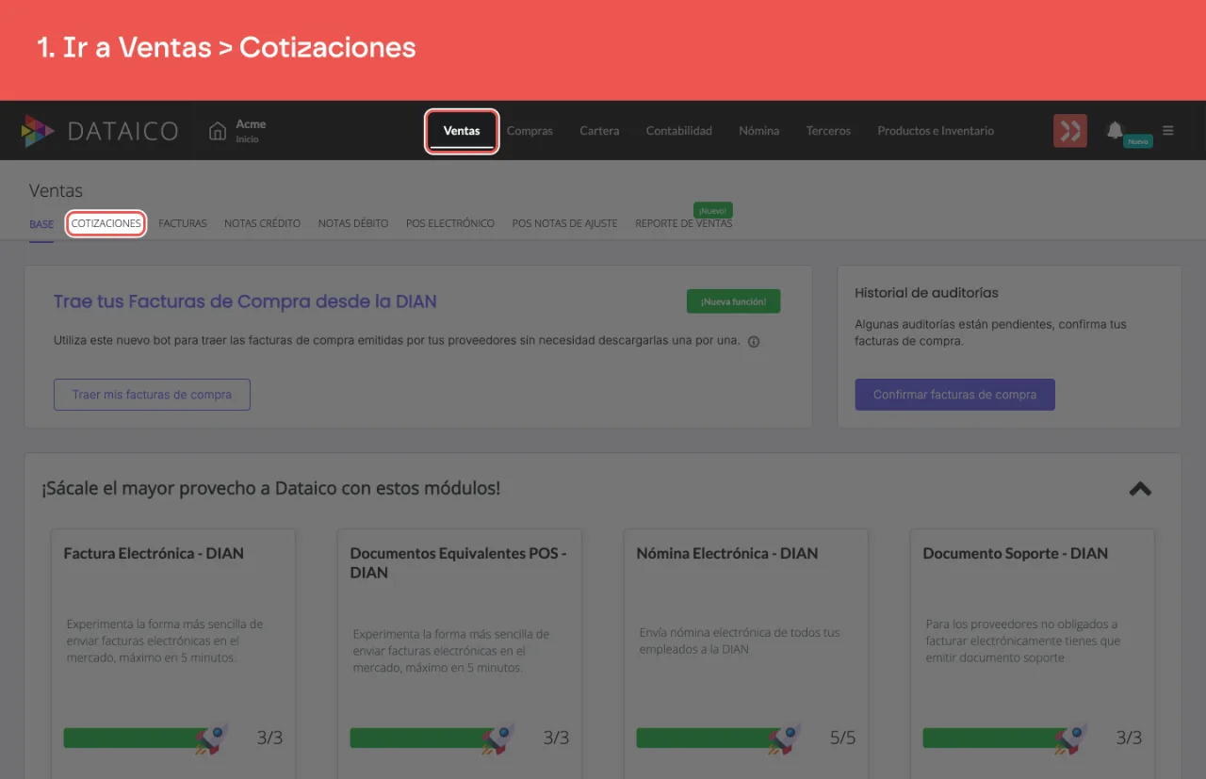Open the hamburger menu
Image resolution: width=1206 pixels, height=779 pixels.
1168,131
